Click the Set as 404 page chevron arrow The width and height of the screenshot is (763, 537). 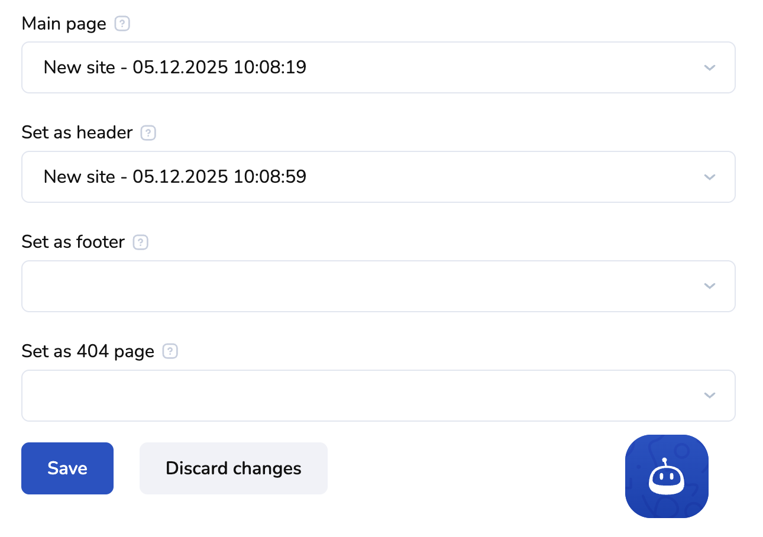pyautogui.click(x=710, y=396)
